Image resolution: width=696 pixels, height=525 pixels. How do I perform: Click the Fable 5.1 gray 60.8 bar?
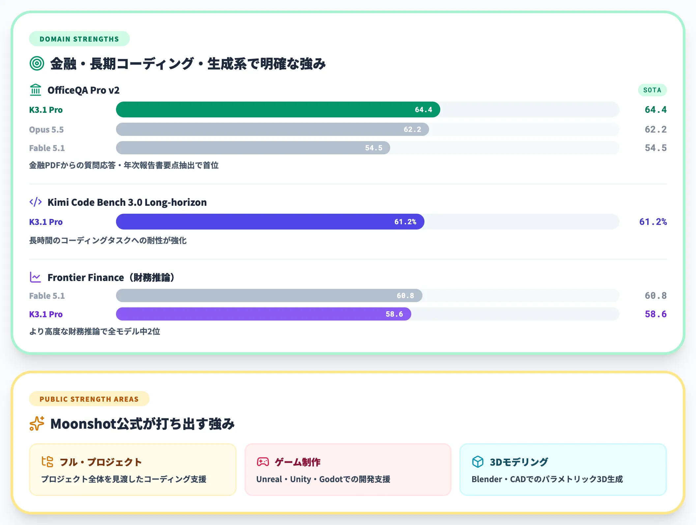[269, 295]
